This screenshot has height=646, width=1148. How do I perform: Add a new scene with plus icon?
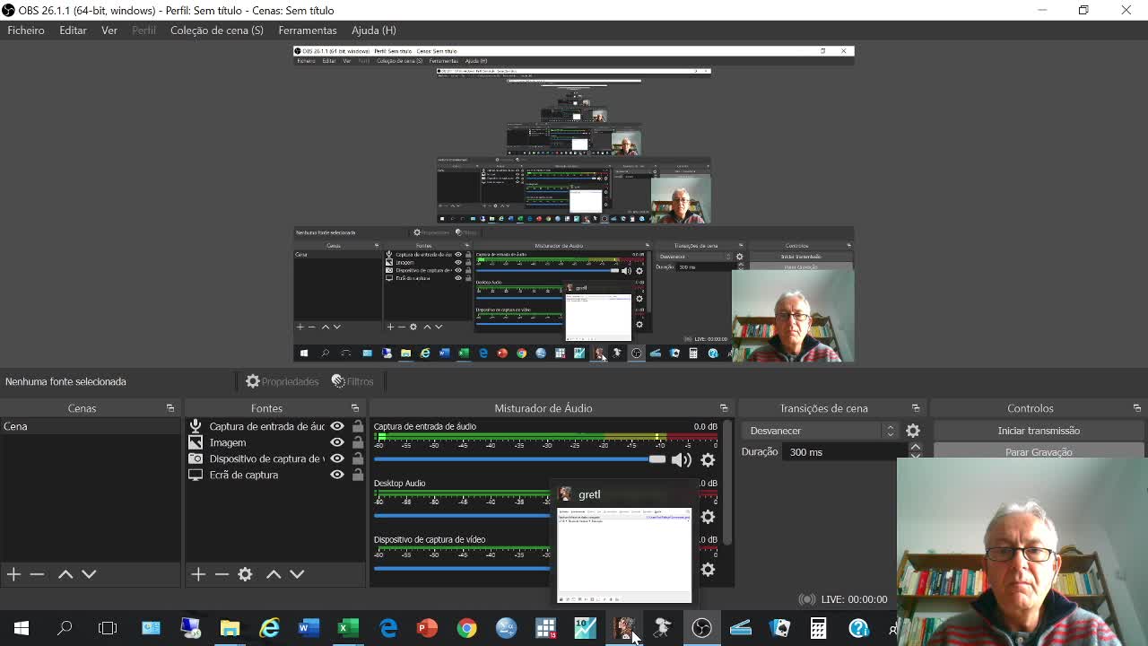(x=13, y=574)
